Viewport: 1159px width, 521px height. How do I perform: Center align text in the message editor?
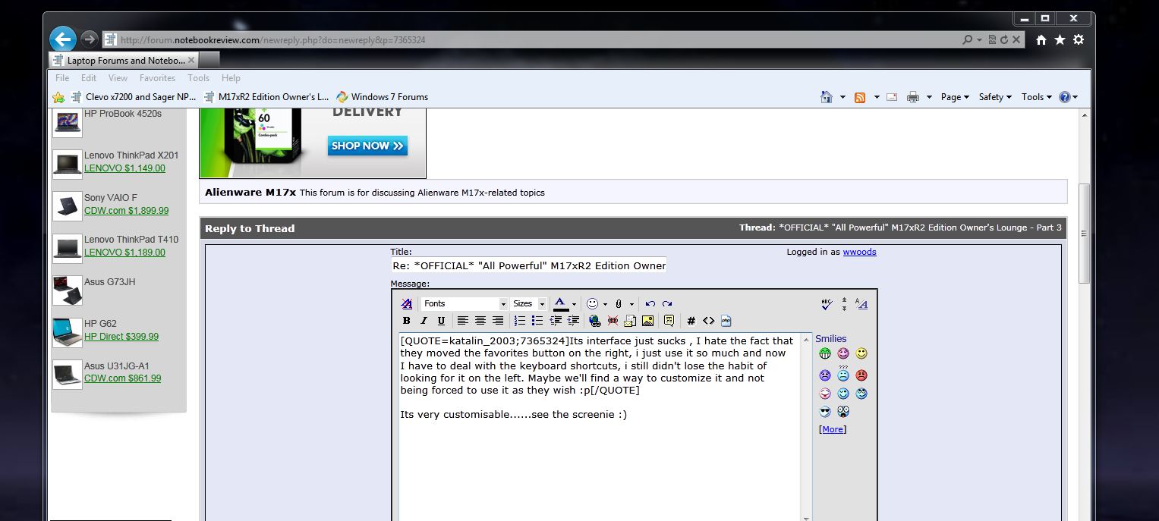click(480, 321)
